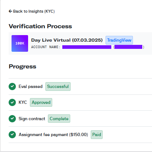Click the redacted account name bar
This screenshot has height=152, width=152.
click(87, 47)
